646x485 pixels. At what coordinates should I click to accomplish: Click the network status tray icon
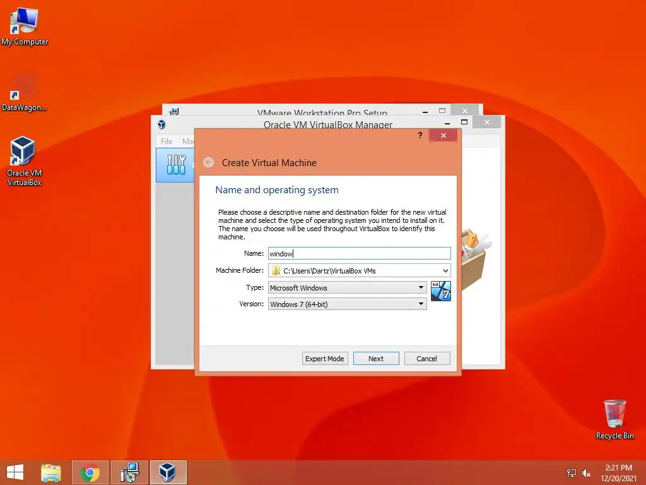pyautogui.click(x=572, y=472)
